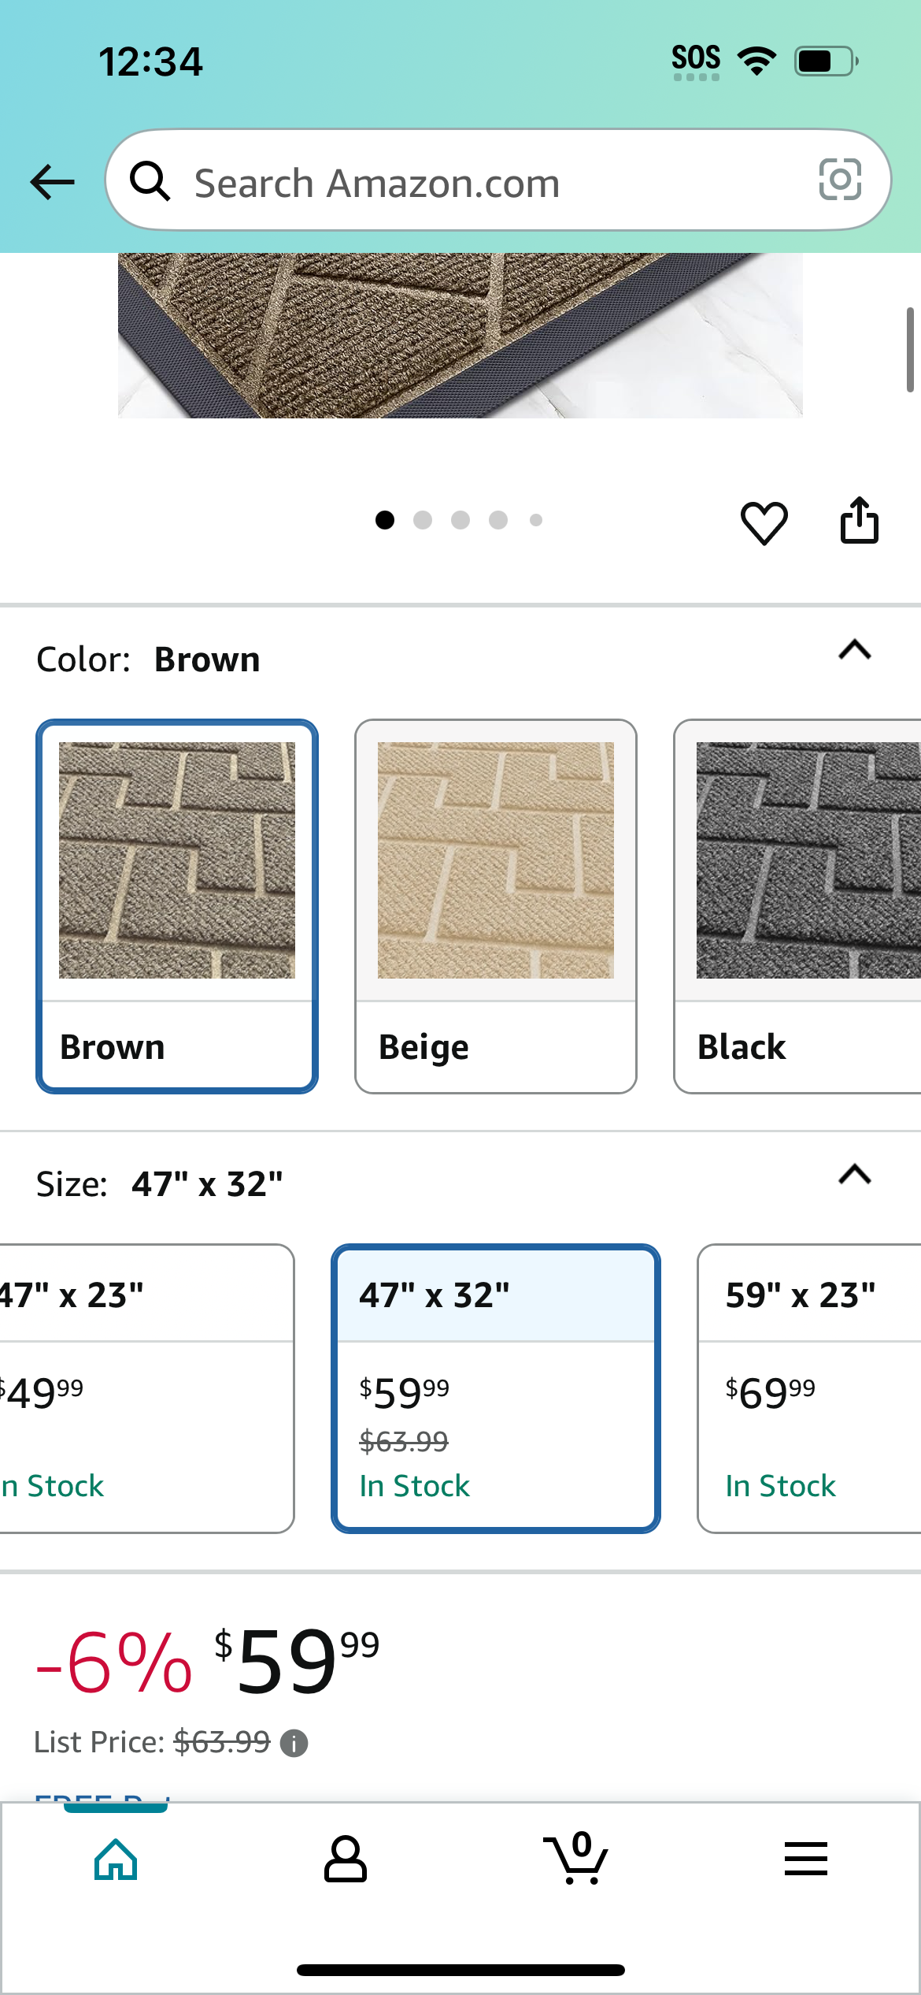Viewport: 921px width, 1995px height.
Task: Open the doormat product image
Action: pos(460,336)
